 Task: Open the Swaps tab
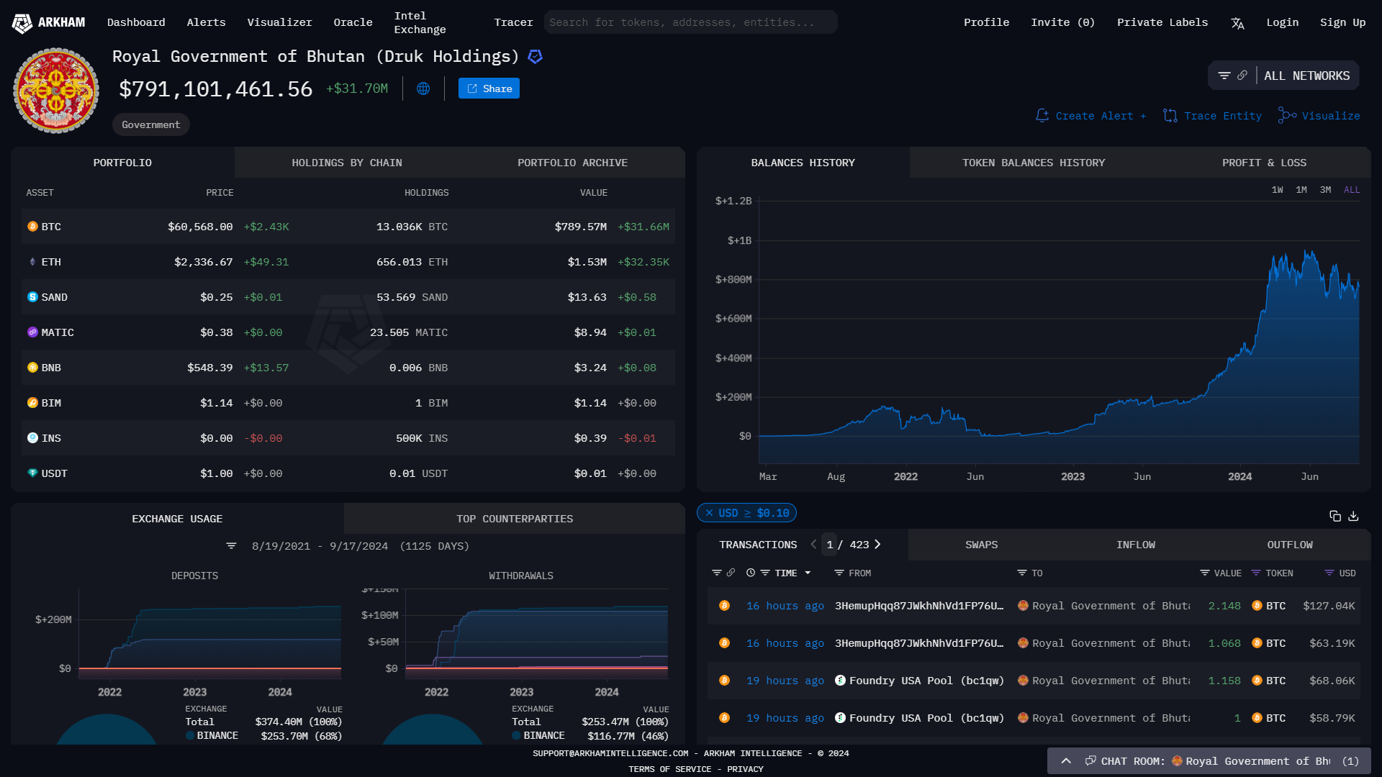[981, 545]
